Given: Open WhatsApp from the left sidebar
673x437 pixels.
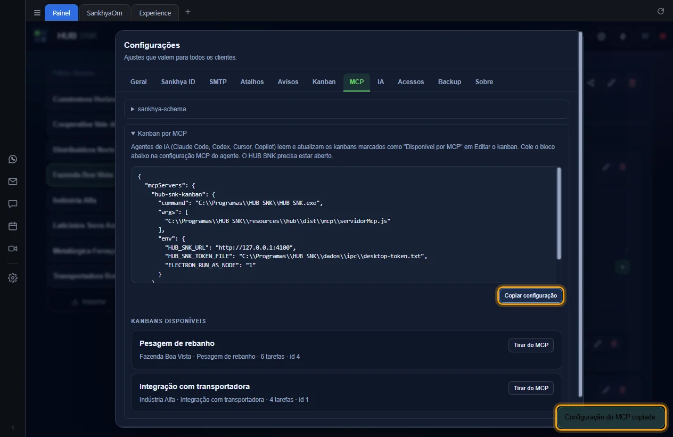Looking at the screenshot, I should tap(13, 159).
